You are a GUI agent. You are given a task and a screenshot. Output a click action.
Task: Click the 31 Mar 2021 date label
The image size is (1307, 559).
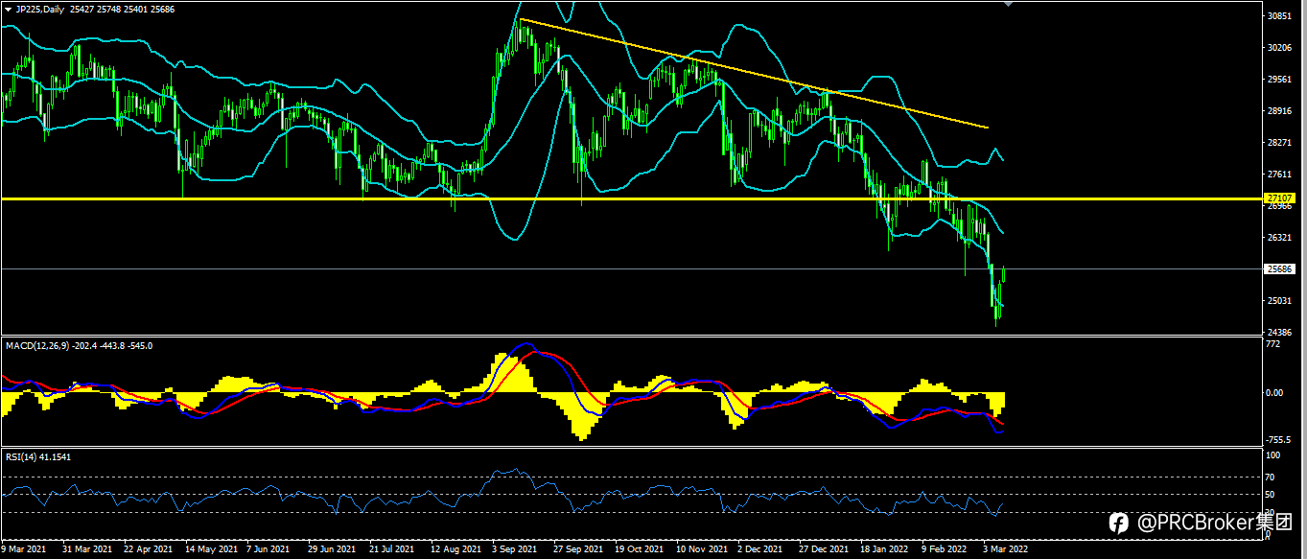pos(86,550)
